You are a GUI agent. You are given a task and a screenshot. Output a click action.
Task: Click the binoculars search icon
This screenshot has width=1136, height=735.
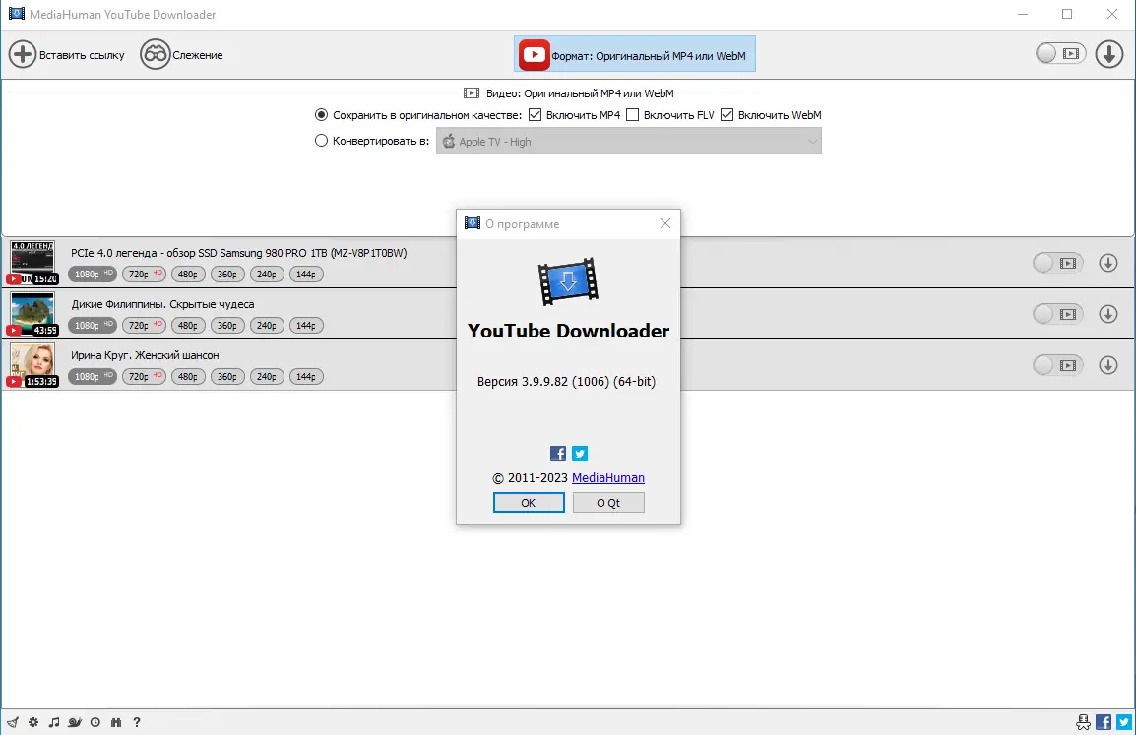pos(115,721)
